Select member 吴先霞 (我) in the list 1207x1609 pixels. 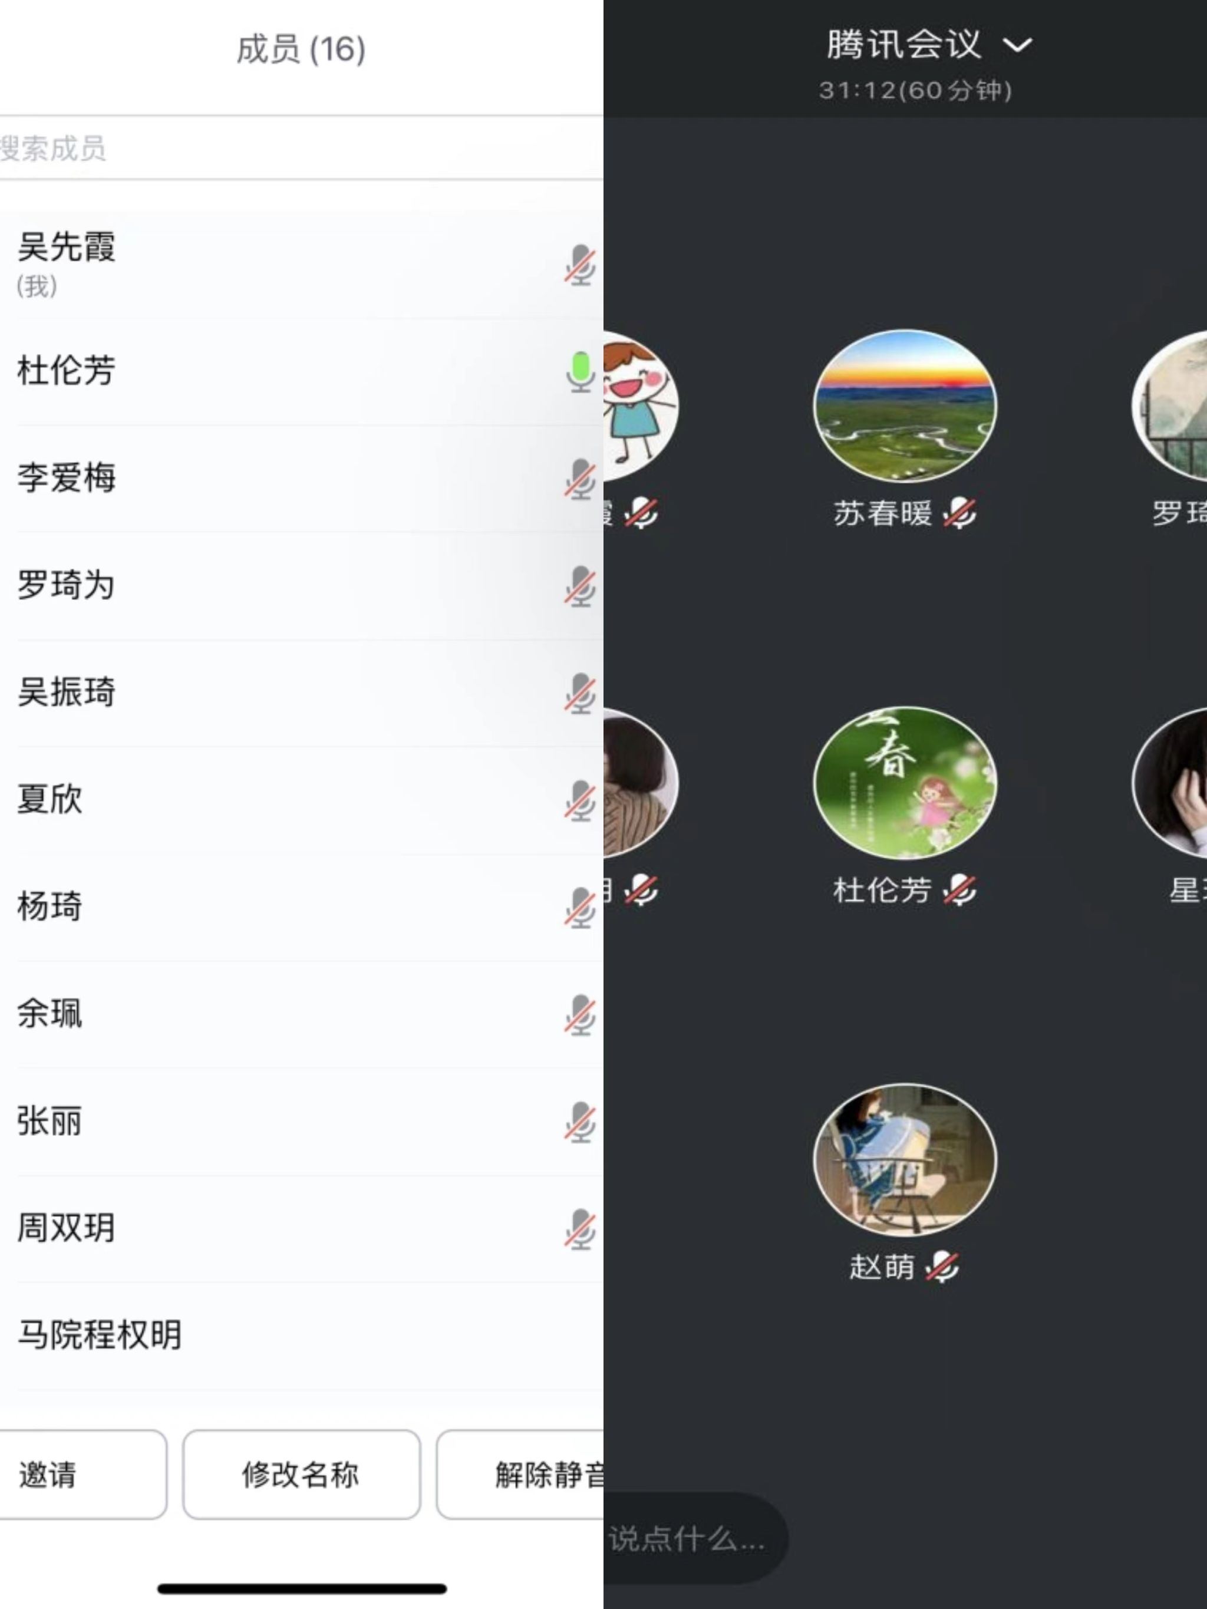click(x=302, y=265)
